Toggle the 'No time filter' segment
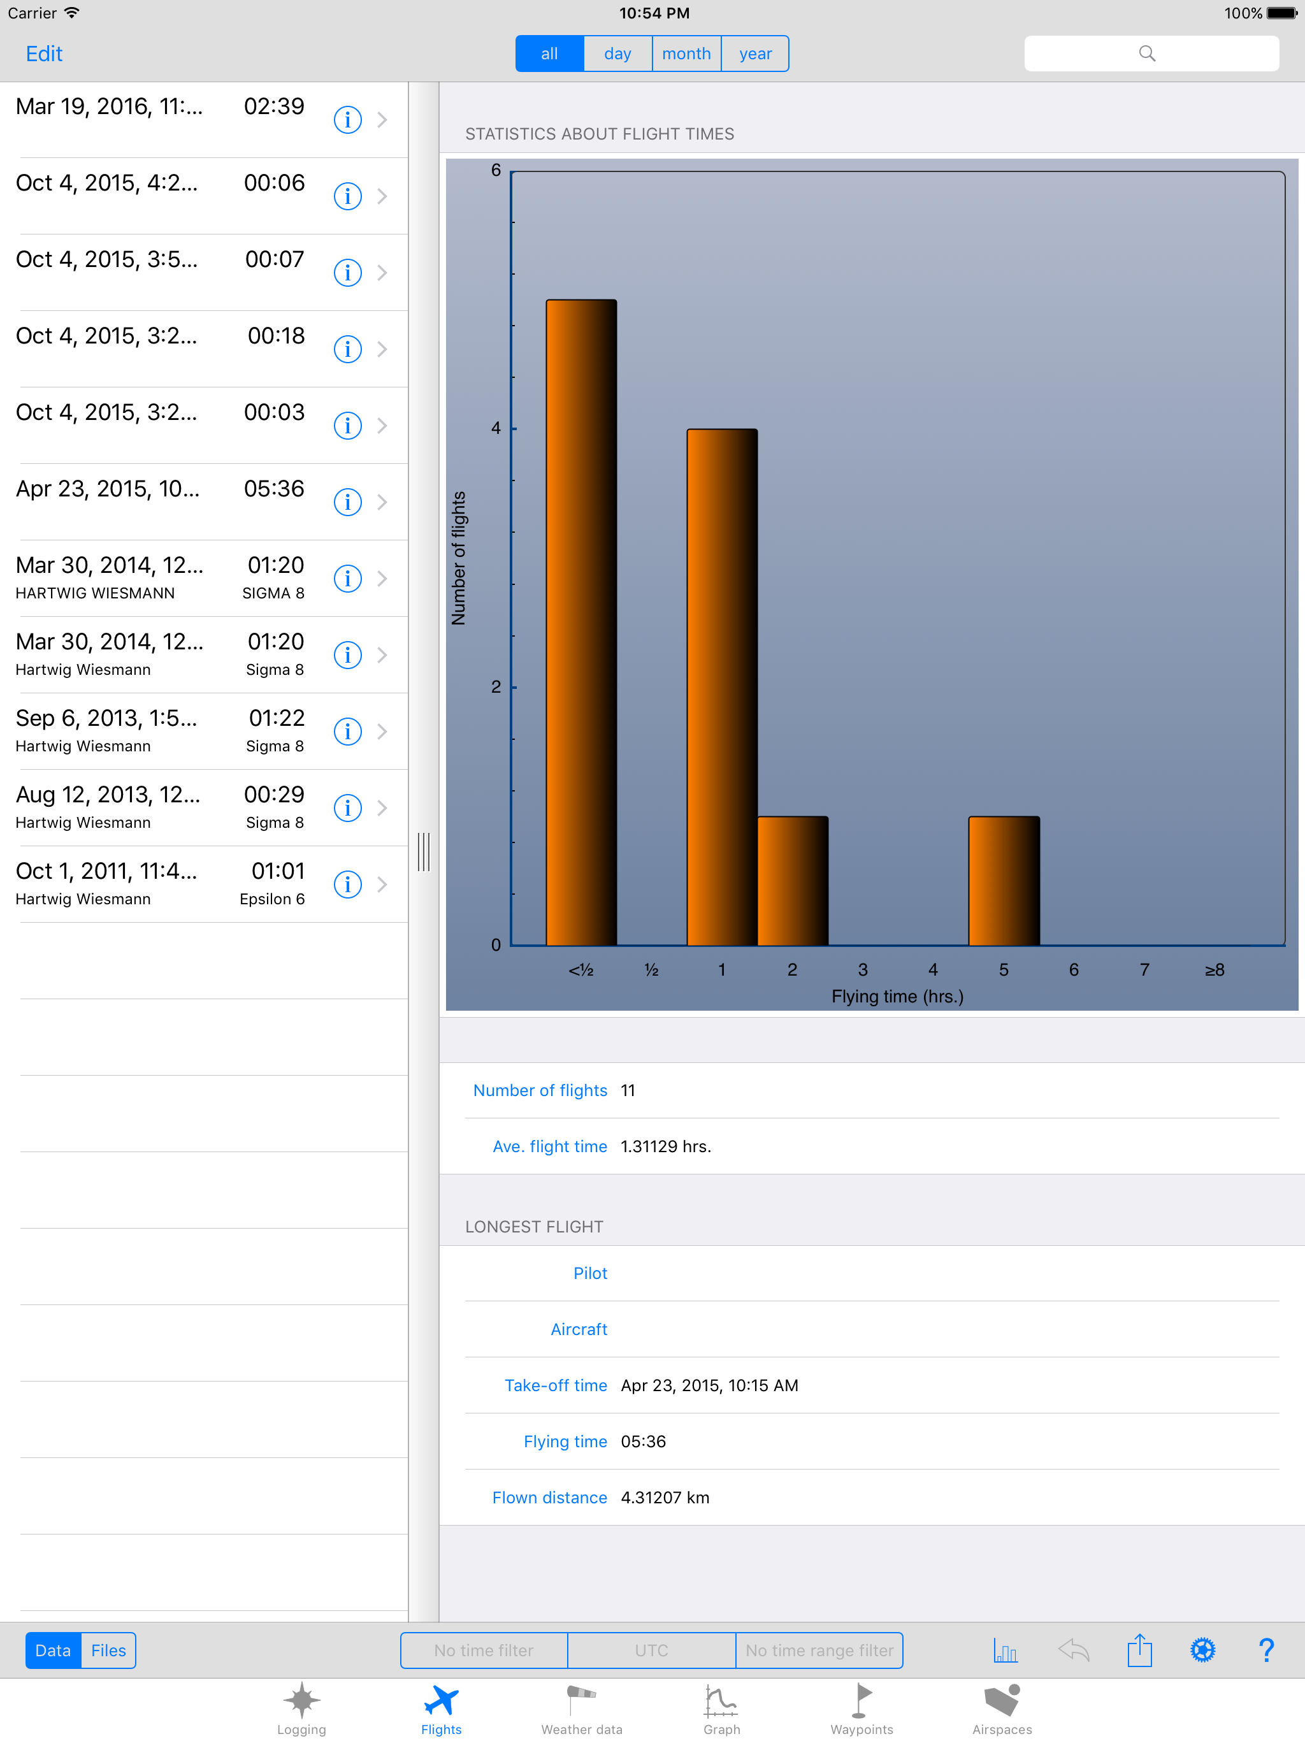1305x1741 pixels. coord(484,1650)
